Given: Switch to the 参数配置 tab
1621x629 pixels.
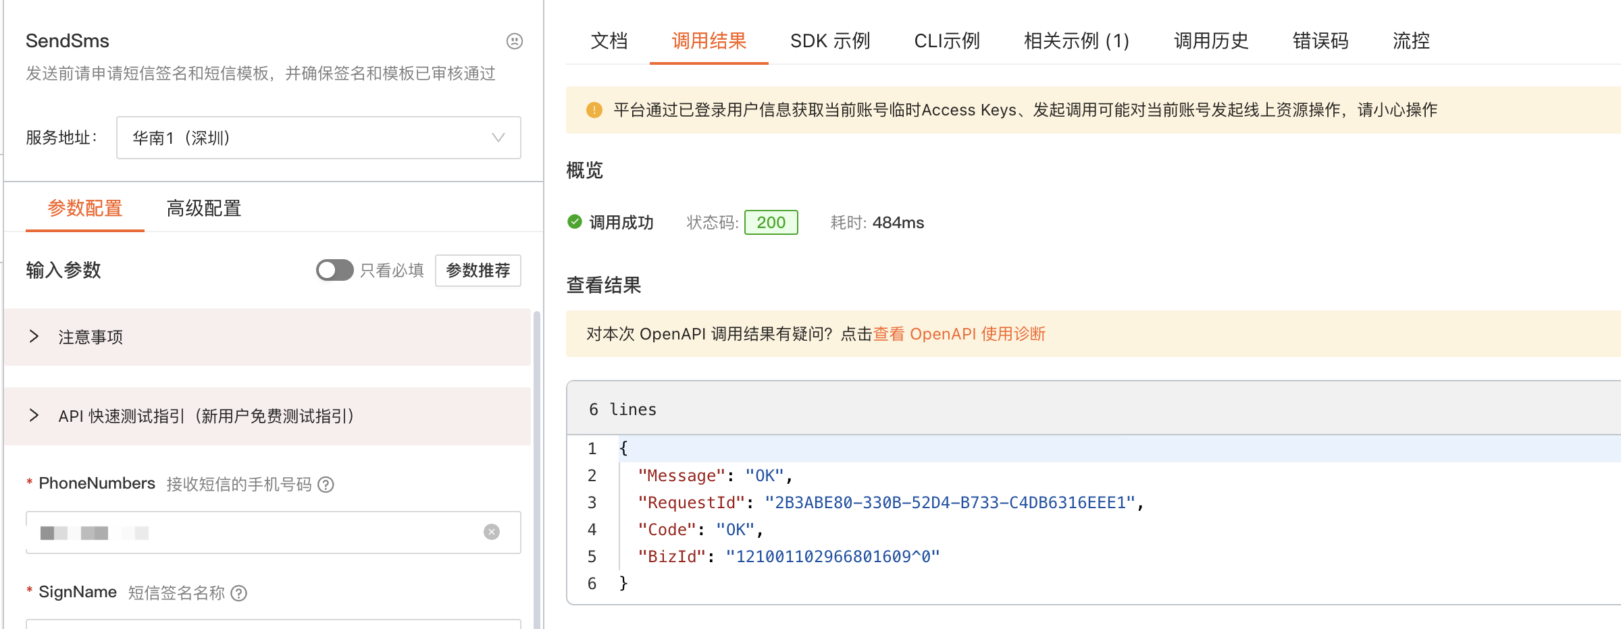Looking at the screenshot, I should click(85, 209).
